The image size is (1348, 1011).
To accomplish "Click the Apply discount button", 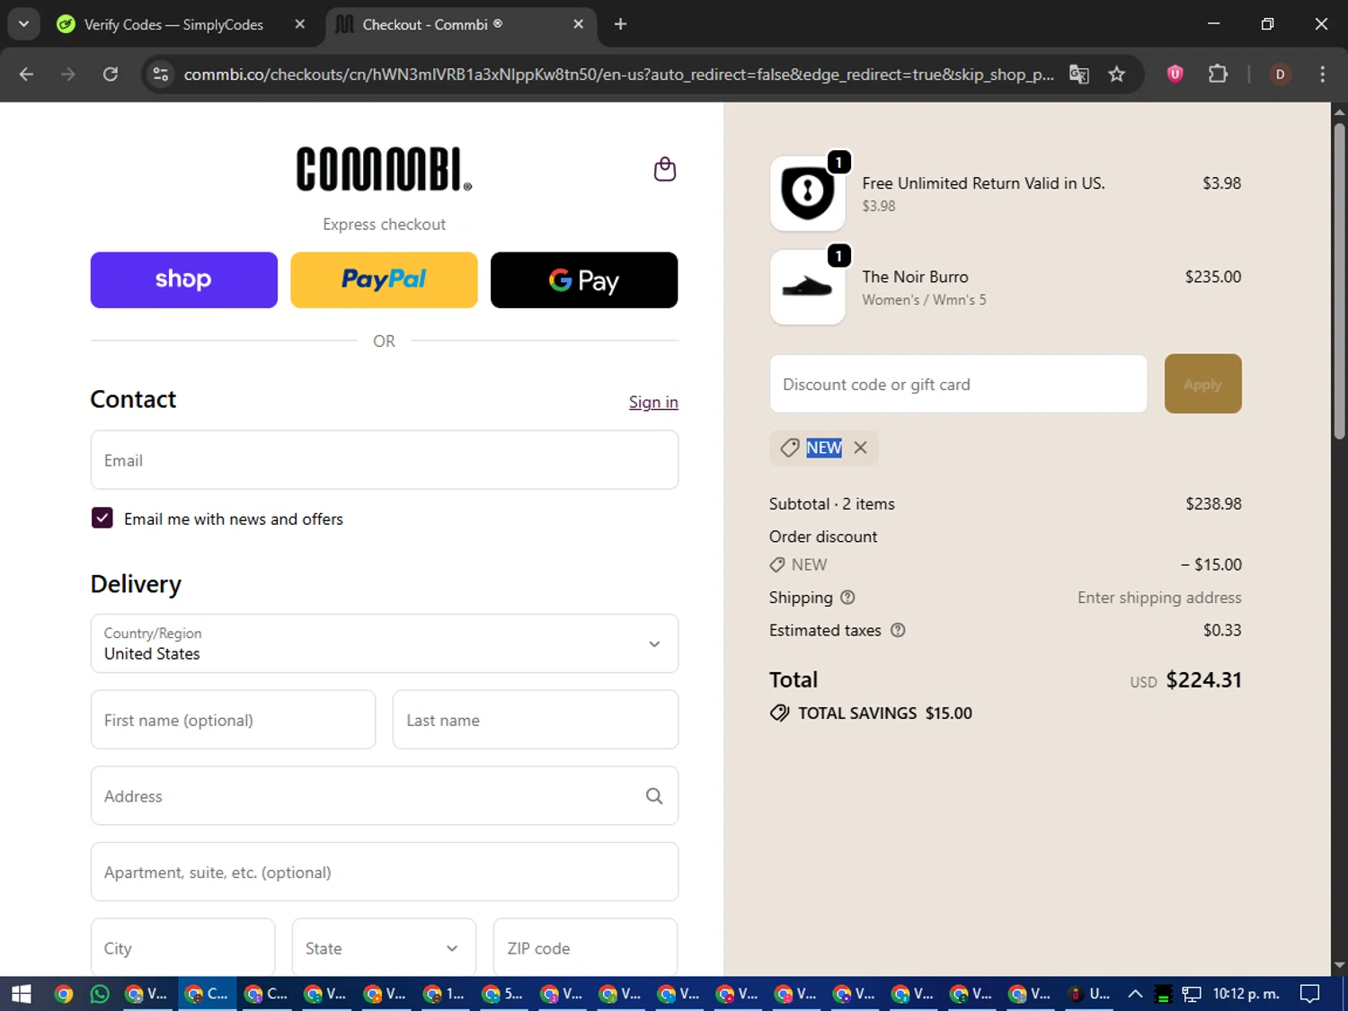I will 1202,384.
